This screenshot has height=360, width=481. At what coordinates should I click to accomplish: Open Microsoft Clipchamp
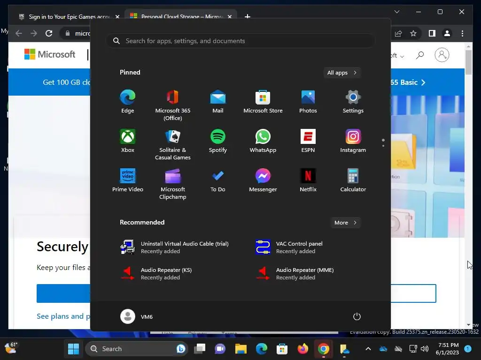(x=173, y=184)
